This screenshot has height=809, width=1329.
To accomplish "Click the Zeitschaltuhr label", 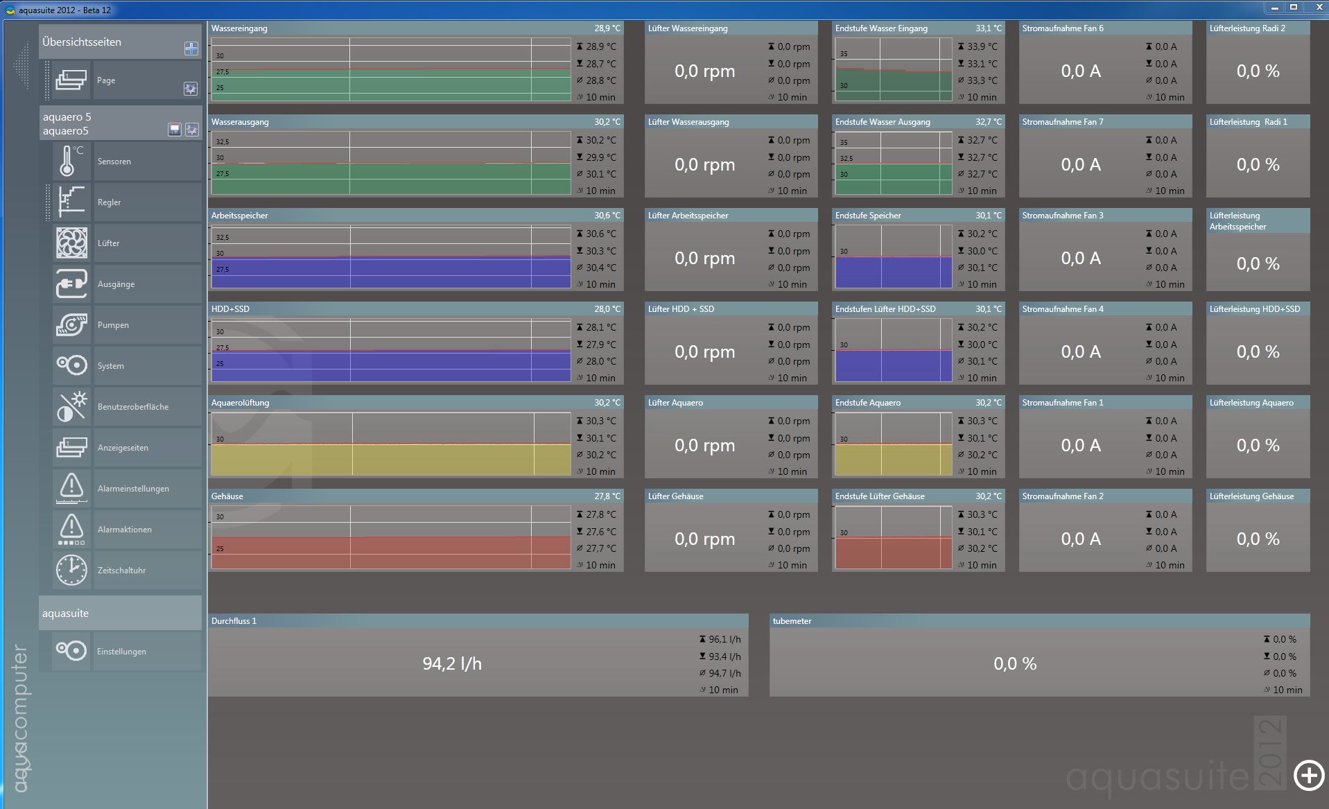I will [122, 571].
